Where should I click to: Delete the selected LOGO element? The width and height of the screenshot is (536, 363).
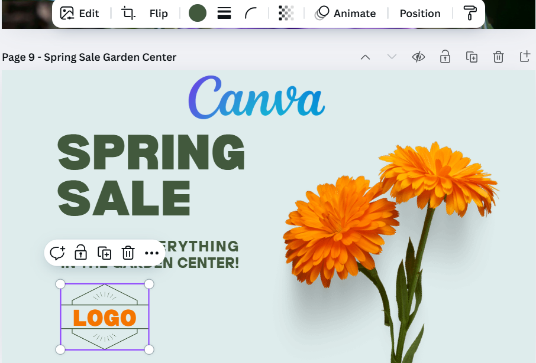click(x=128, y=253)
